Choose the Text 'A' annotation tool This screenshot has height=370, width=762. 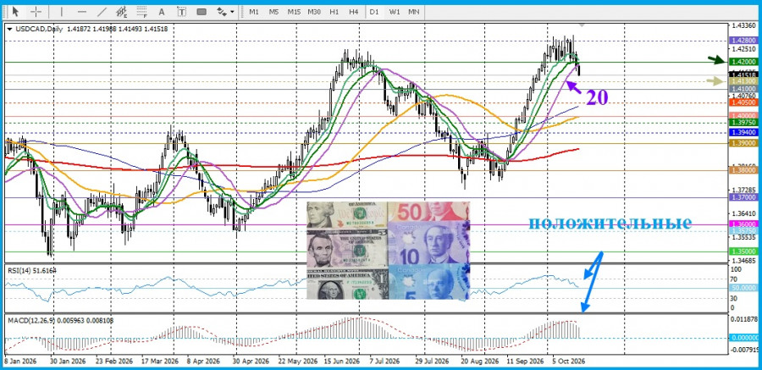click(162, 11)
